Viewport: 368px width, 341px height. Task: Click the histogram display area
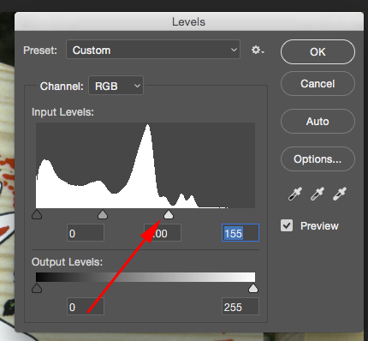pos(145,165)
